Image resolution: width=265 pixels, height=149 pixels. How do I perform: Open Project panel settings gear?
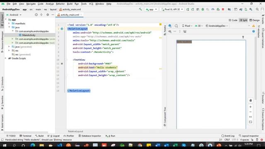(48, 15)
